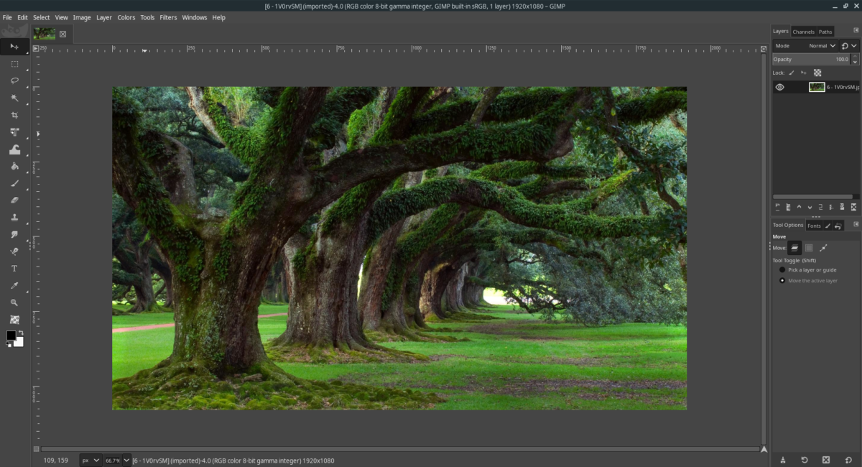Select the Rectangle Select tool

(14, 64)
